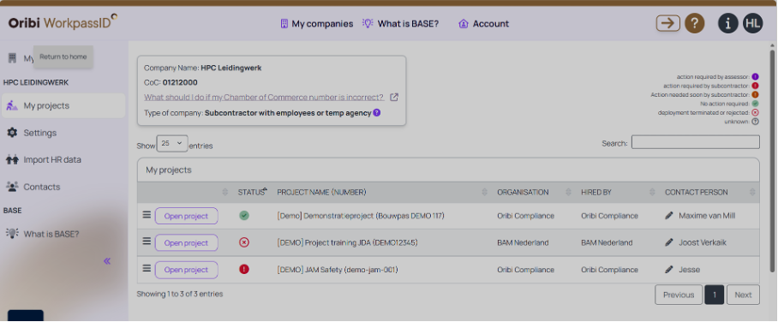Click red legend dot for action required by subcontractor
Screen dimensions: 778x322
tap(755, 86)
